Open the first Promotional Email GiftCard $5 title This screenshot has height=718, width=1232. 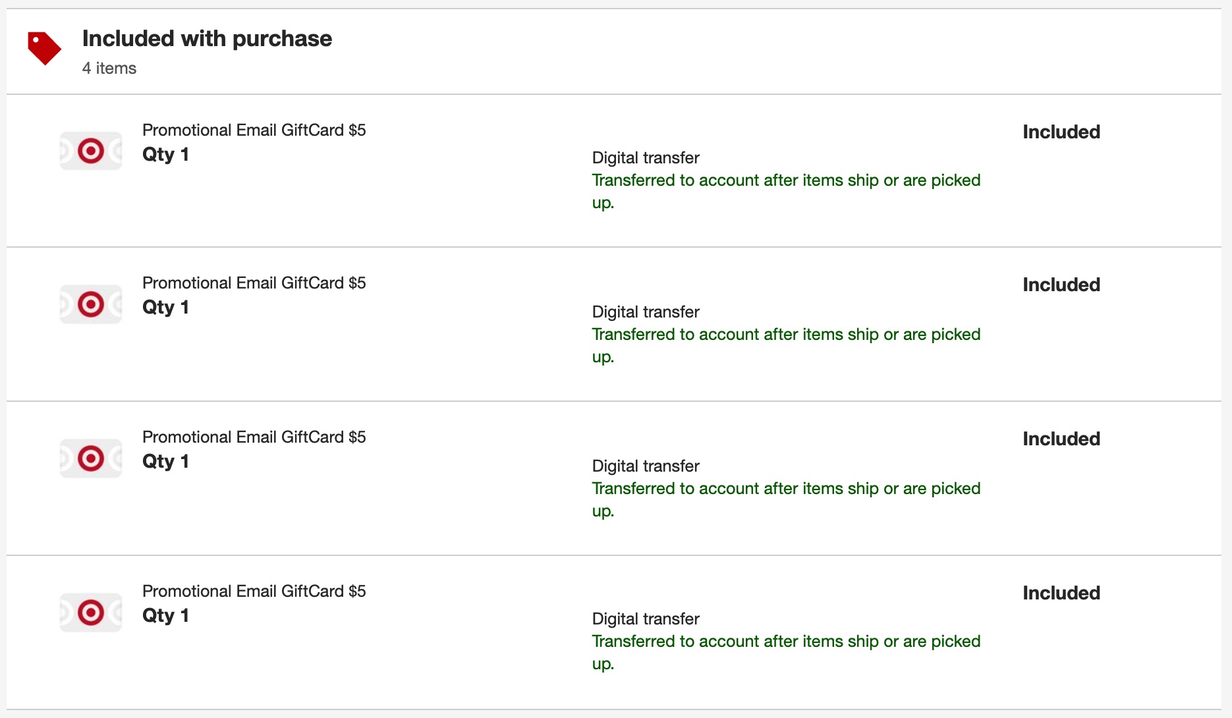pos(254,130)
